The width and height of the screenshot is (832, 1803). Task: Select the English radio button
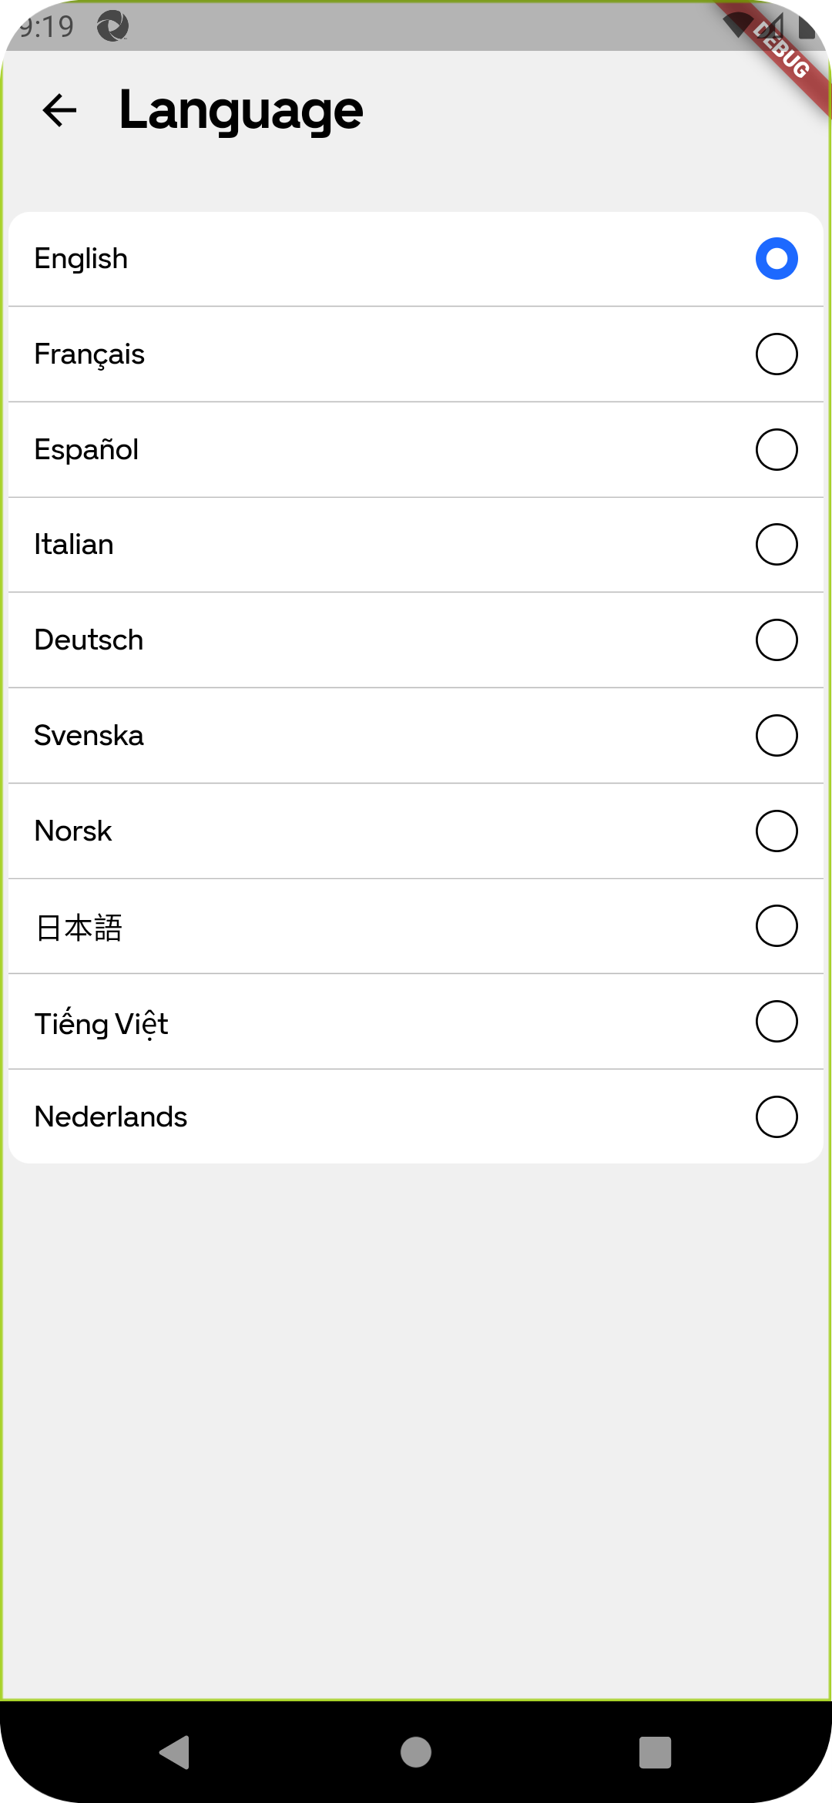point(776,258)
